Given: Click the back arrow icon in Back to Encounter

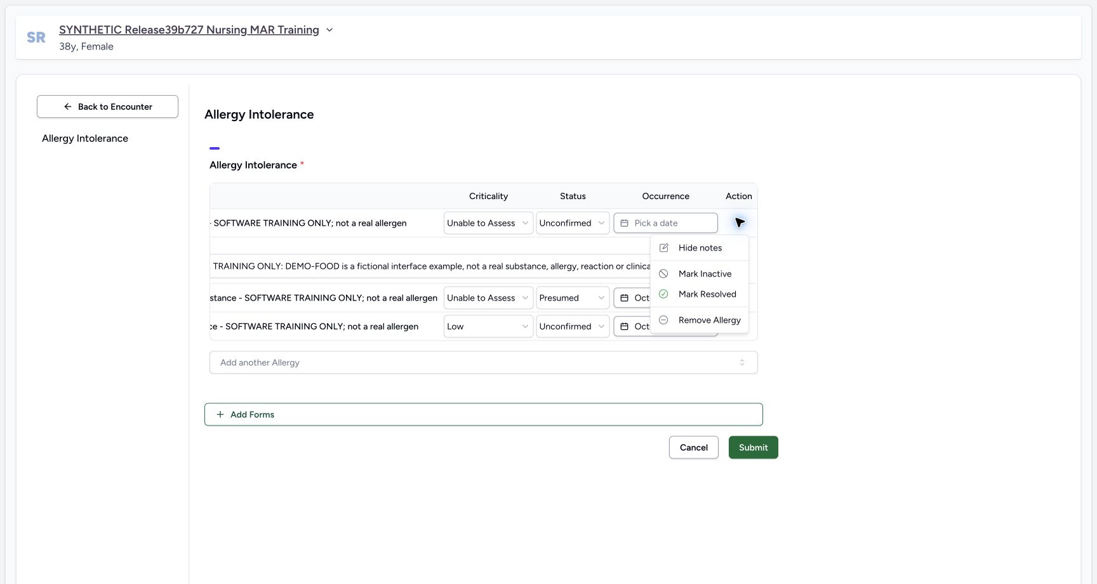Looking at the screenshot, I should pos(68,107).
